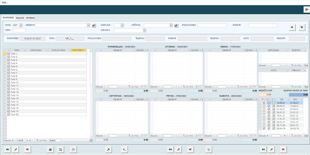Screen dimensions: 310x155
Task: Click the print icon in bottom toolbar
Action: pos(50,149)
